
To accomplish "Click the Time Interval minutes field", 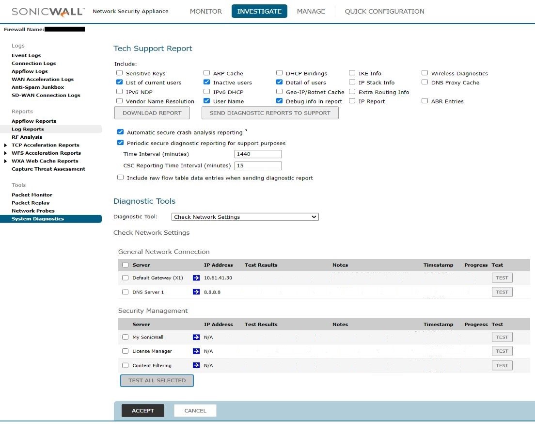I will coord(258,154).
